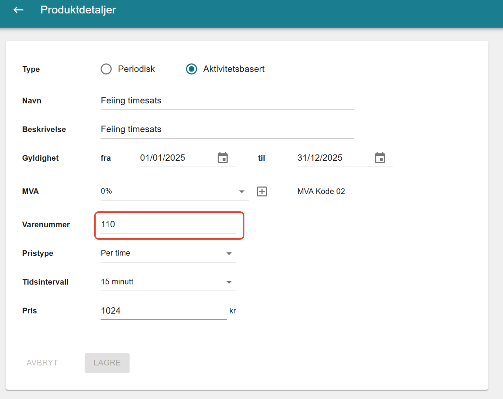Add a new MVA entry with plus icon
This screenshot has width=503, height=399.
coord(262,191)
